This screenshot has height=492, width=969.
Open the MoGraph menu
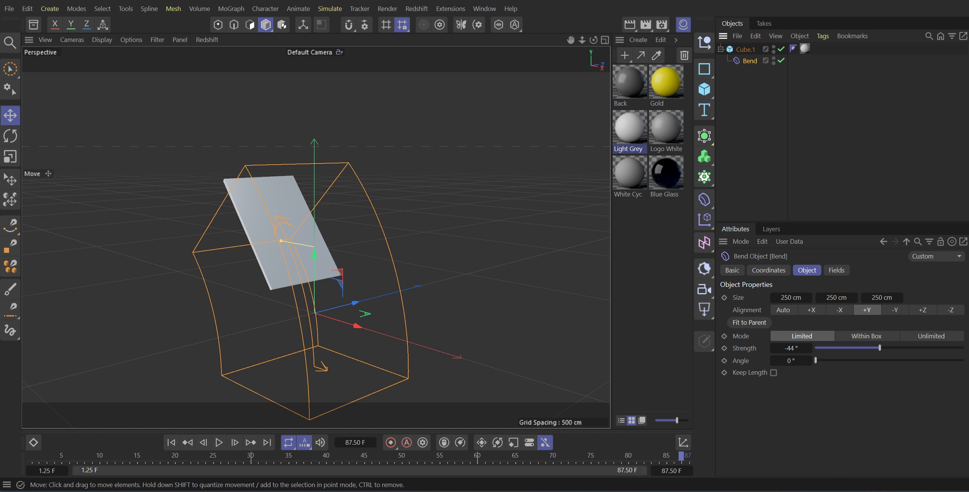pyautogui.click(x=231, y=8)
